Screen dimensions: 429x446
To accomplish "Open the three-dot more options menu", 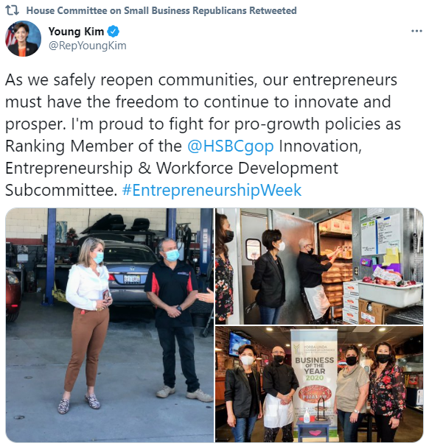I will pyautogui.click(x=416, y=31).
